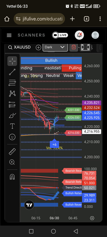Click the Weak strength cell
Viewport: 107px width, 237px height.
click(x=68, y=76)
